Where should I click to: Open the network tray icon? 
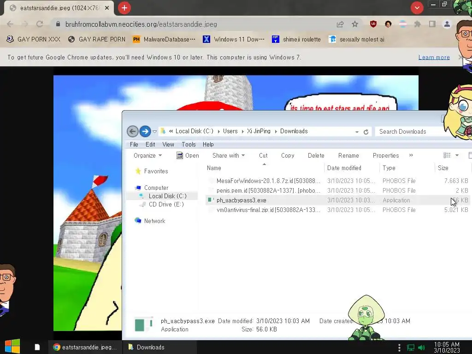pos(411,348)
